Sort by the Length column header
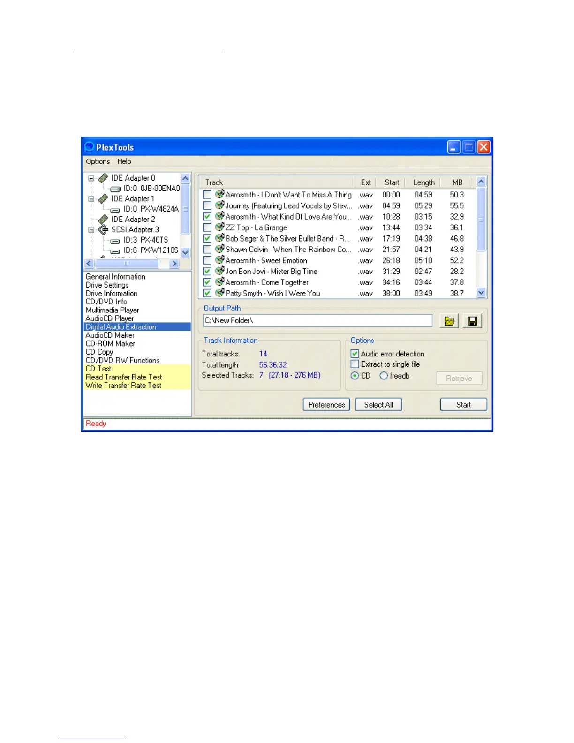This screenshot has width=574, height=743. 423,182
